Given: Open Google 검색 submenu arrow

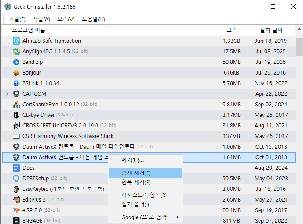Looking at the screenshot, I should (178, 217).
